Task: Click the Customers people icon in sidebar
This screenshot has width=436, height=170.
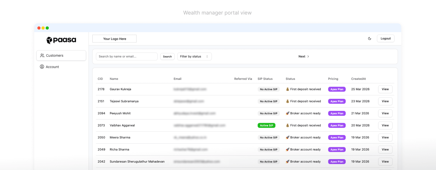Action: click(x=42, y=55)
